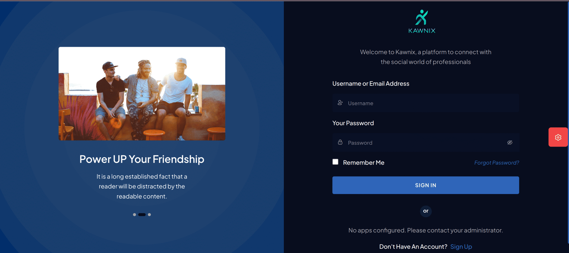Check the Remember Me checkbox
569x253 pixels.
[335, 162]
